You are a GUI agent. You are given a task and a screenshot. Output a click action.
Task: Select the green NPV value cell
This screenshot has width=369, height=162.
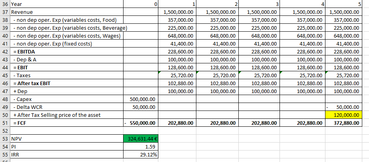pos(141,139)
